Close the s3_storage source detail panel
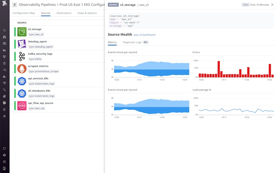The width and height of the screenshot is (277, 173). pyautogui.click(x=272, y=5)
